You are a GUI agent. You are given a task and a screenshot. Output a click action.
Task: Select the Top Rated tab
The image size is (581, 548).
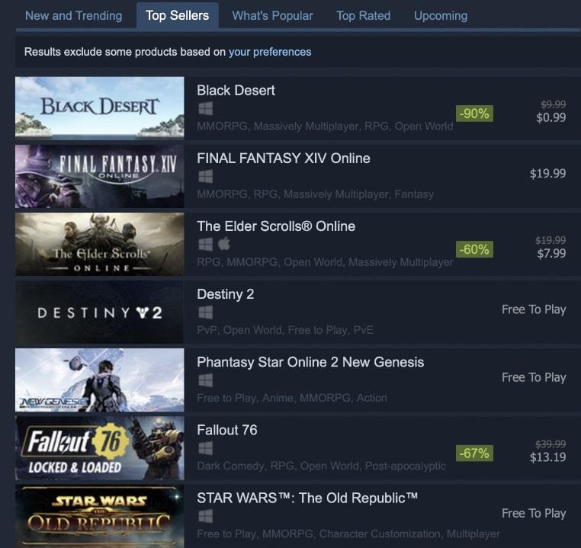tap(363, 15)
